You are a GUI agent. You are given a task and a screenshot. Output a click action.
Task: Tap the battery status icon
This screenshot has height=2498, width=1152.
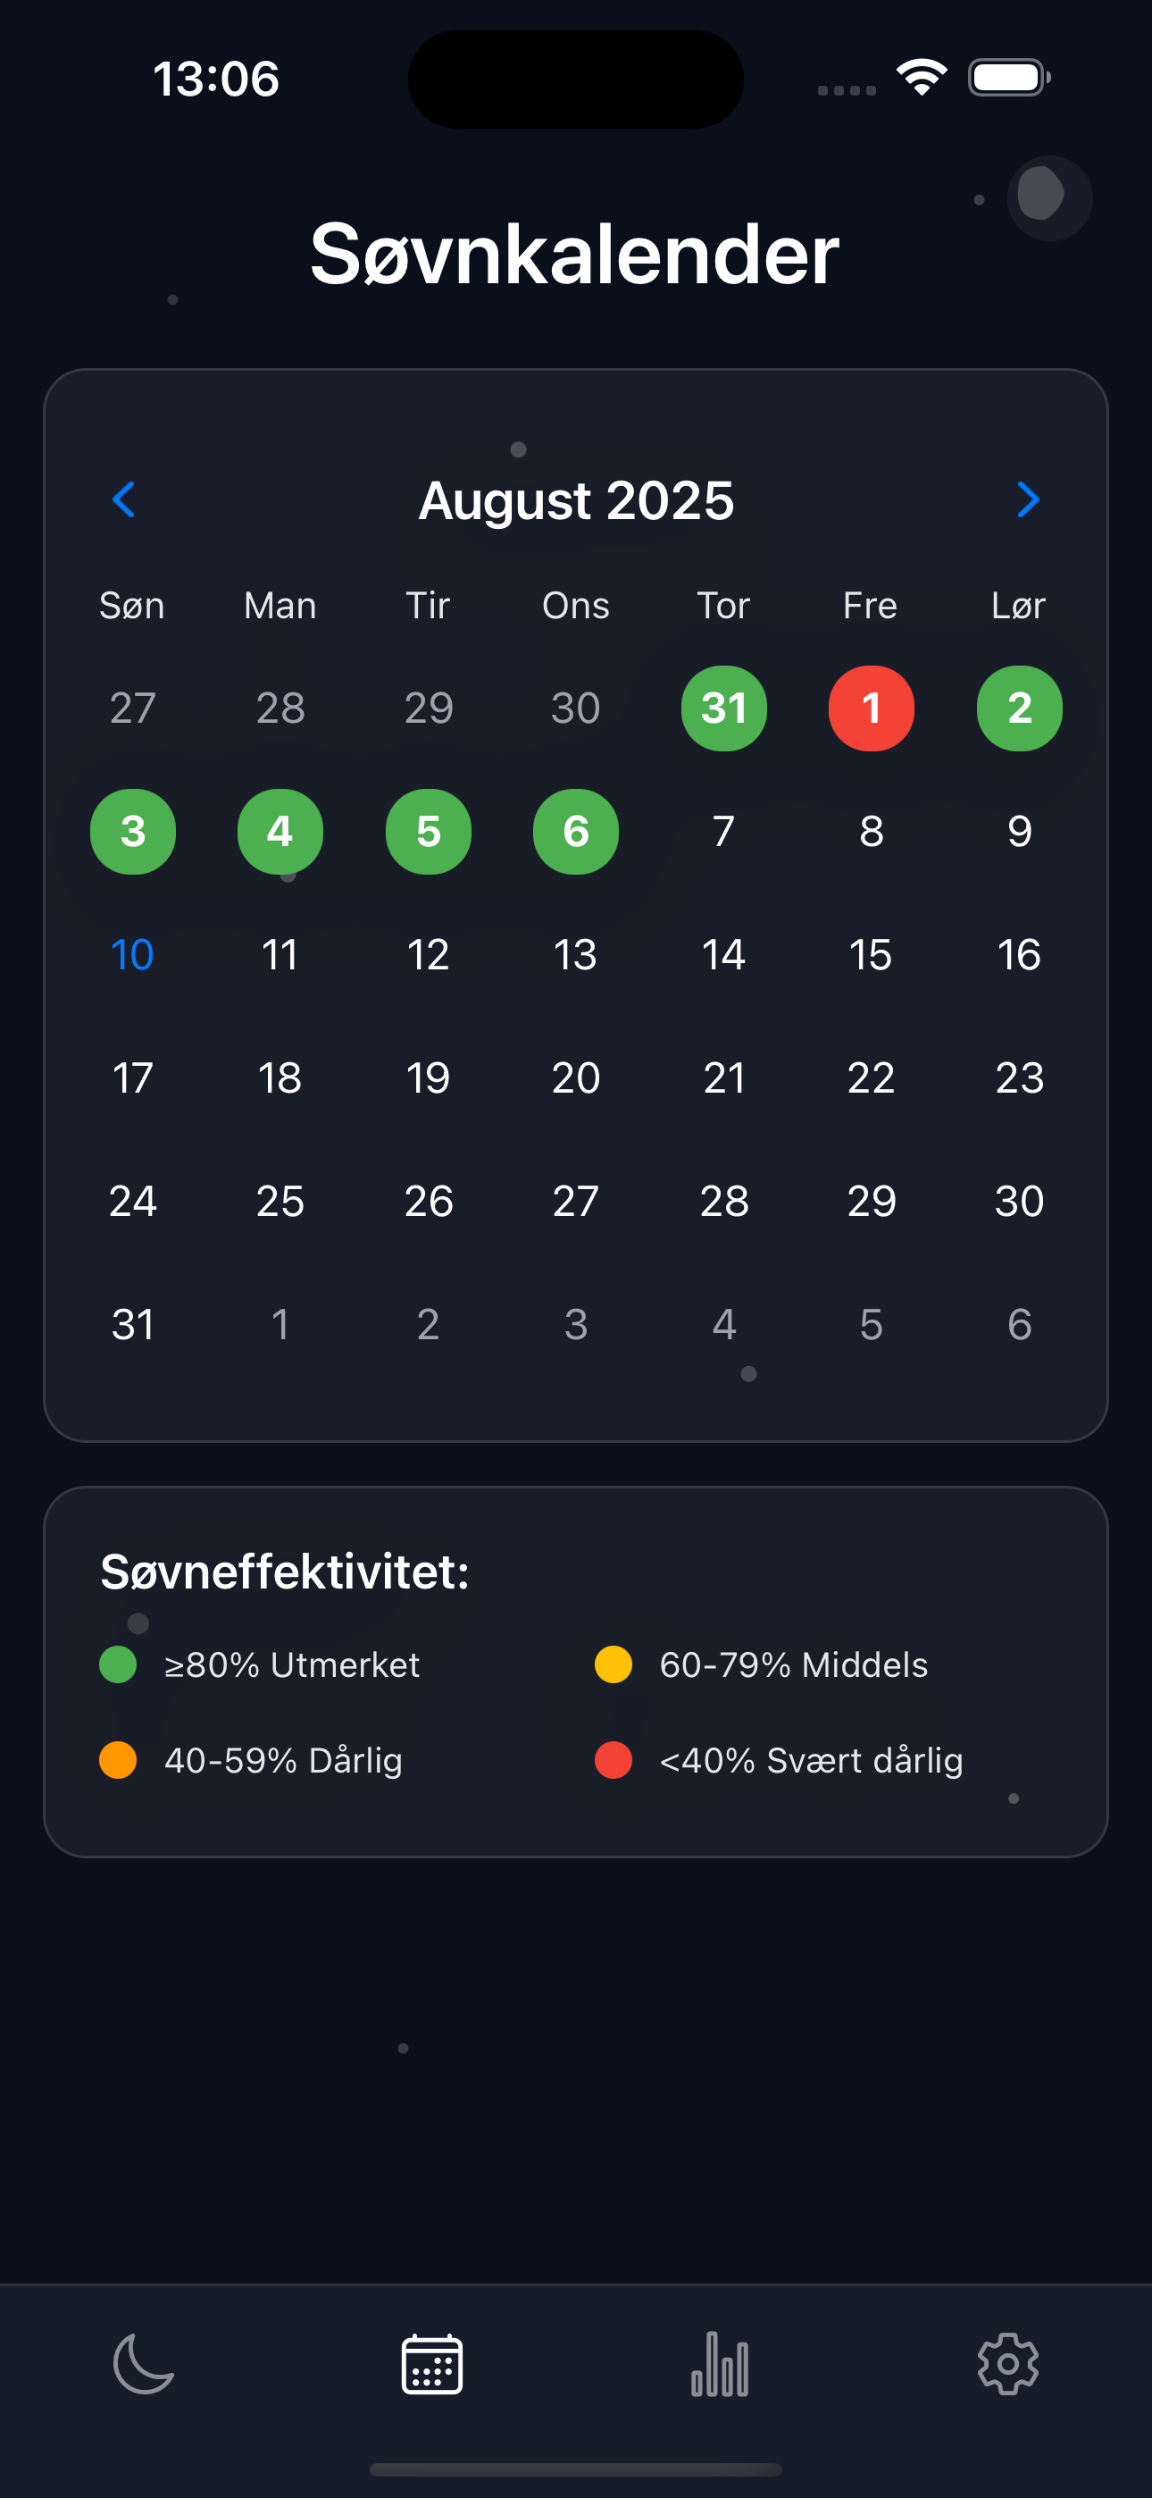[x=1008, y=78]
